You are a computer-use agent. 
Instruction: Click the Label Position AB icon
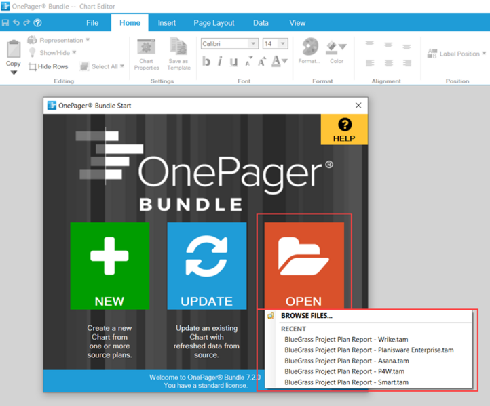coord(432,54)
